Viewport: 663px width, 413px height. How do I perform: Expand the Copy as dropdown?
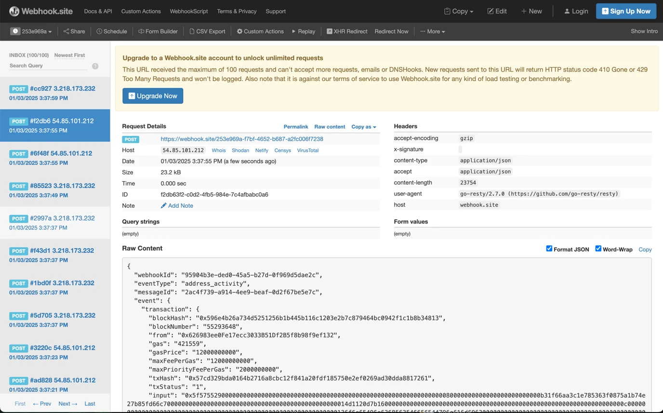(363, 127)
